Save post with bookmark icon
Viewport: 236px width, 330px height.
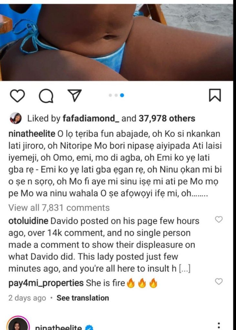coord(215,95)
